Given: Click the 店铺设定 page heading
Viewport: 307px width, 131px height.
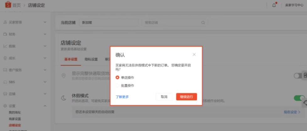Looking at the screenshot, I should click(71, 43).
